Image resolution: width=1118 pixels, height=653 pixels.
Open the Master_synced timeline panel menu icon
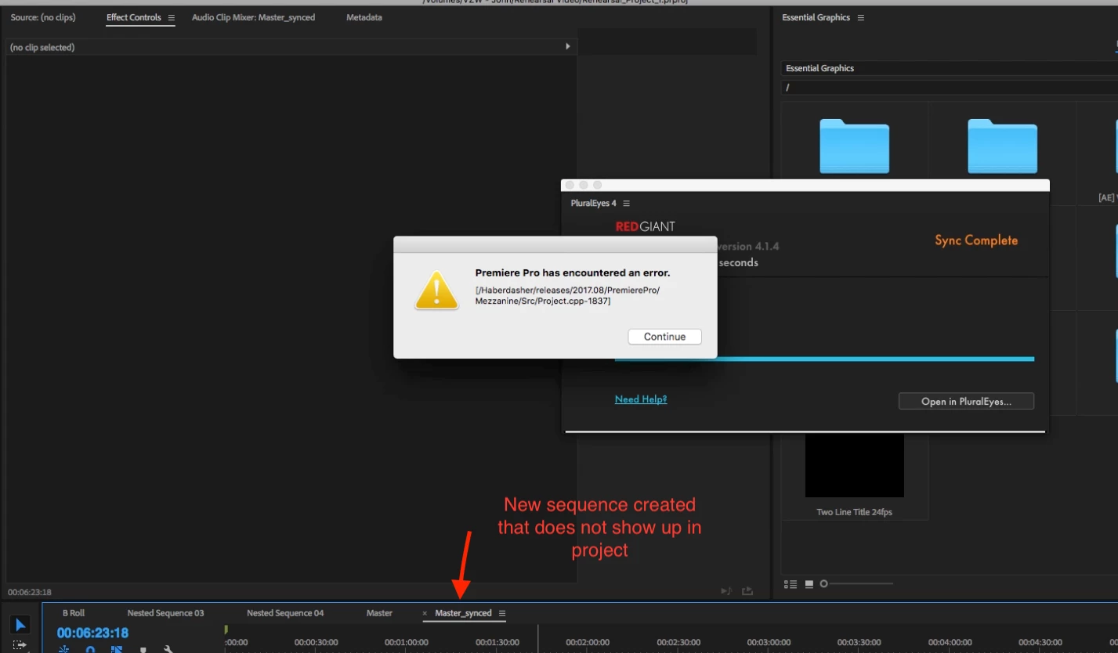502,613
